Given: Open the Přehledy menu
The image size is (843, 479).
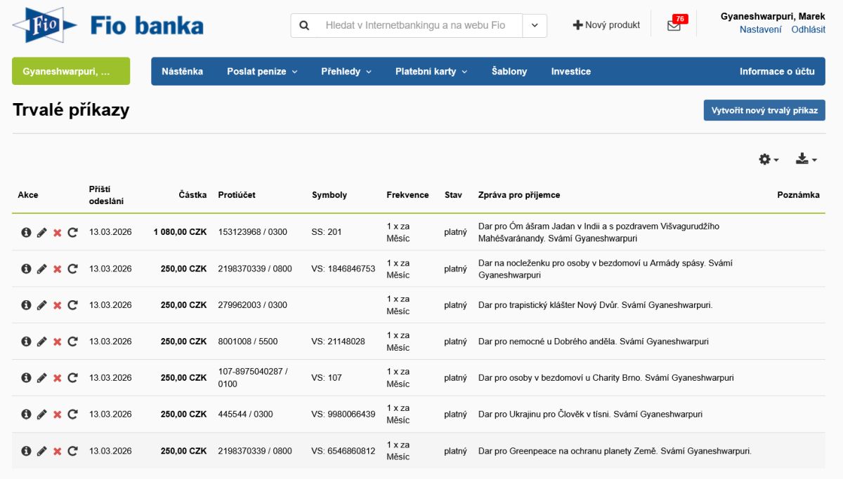Looking at the screenshot, I should tap(346, 72).
